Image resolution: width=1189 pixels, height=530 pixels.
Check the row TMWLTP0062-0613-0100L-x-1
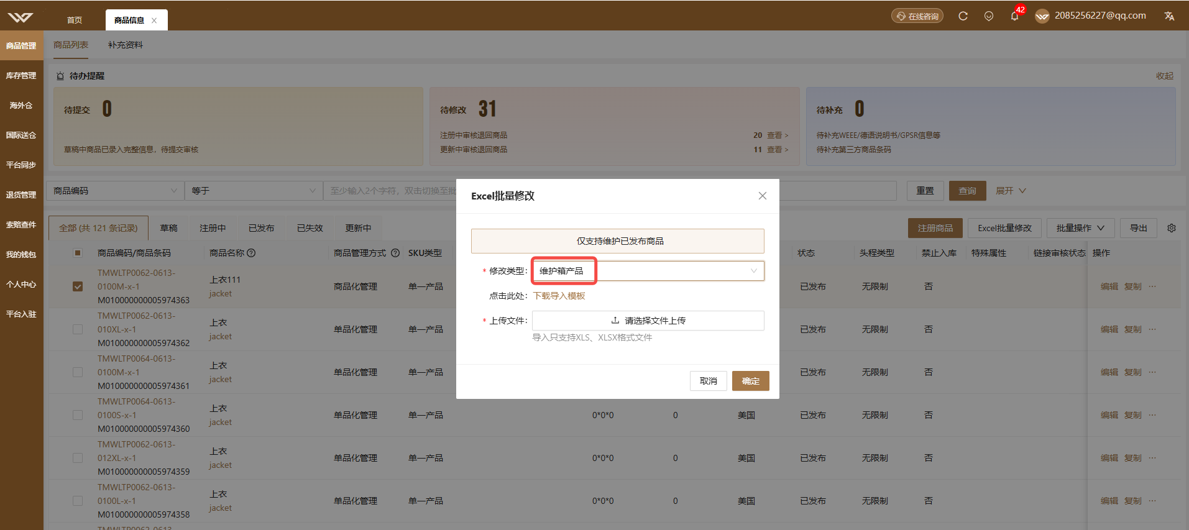78,501
